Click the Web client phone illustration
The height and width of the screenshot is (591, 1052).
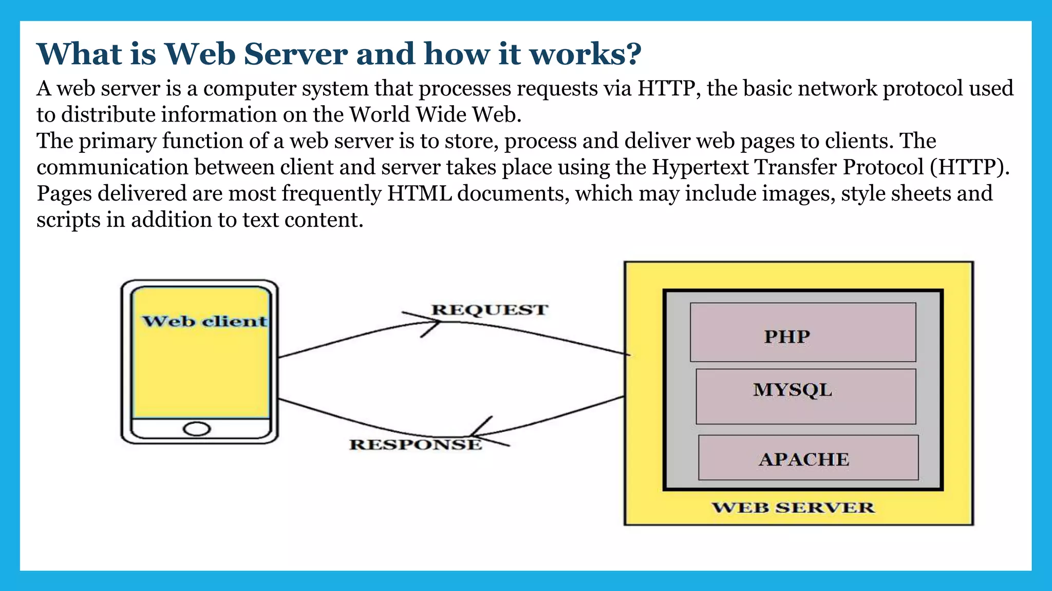(199, 362)
